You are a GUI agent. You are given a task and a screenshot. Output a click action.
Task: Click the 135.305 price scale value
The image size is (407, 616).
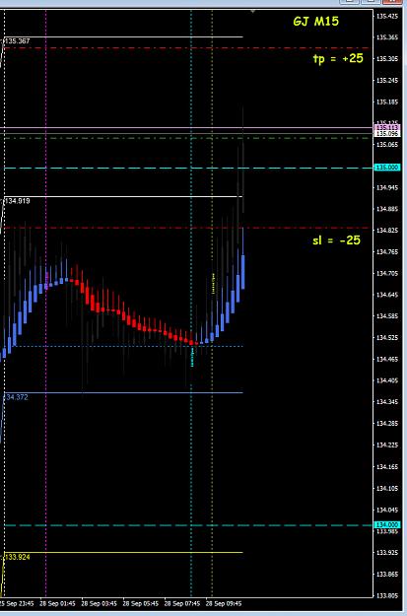point(387,59)
